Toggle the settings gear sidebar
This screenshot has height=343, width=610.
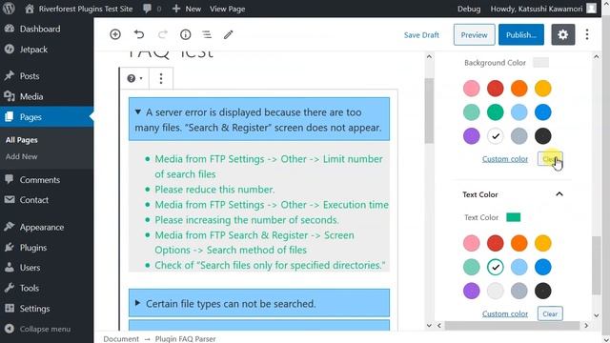(x=563, y=34)
